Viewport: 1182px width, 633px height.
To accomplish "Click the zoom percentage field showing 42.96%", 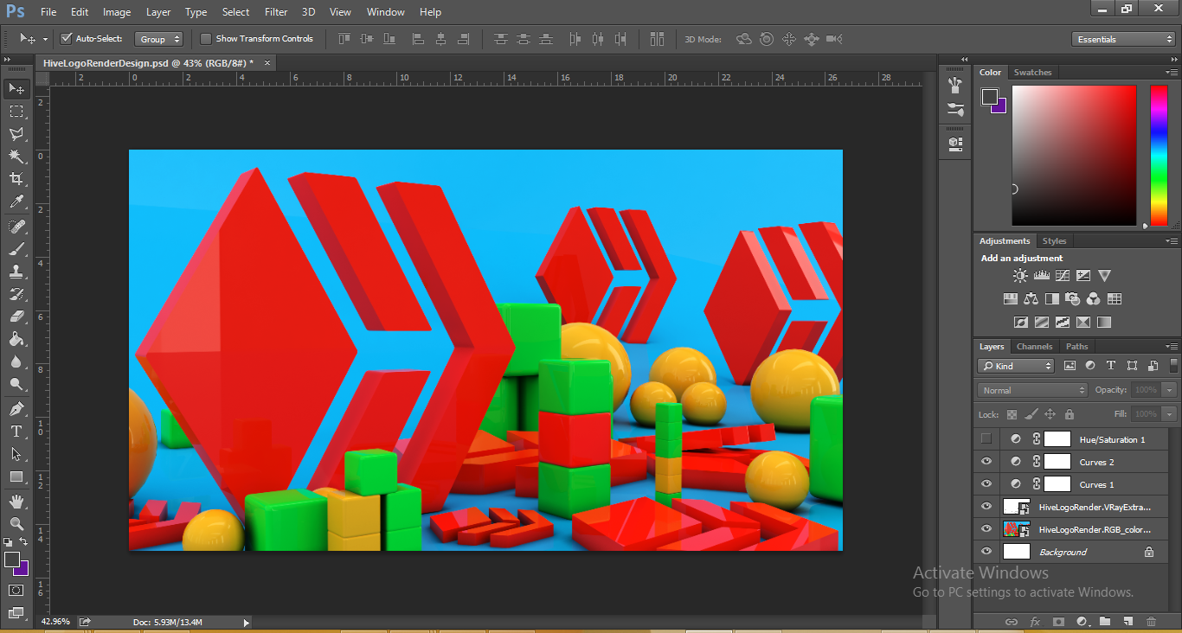I will pos(55,622).
